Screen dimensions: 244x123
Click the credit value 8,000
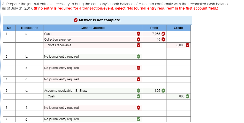point(180,45)
